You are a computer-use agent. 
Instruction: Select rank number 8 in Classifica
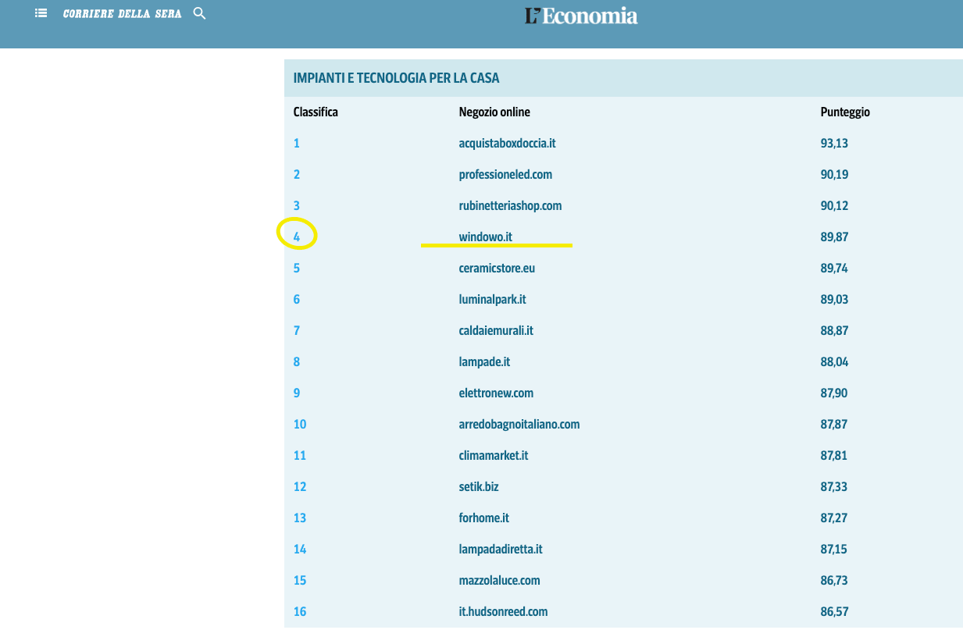pos(297,361)
